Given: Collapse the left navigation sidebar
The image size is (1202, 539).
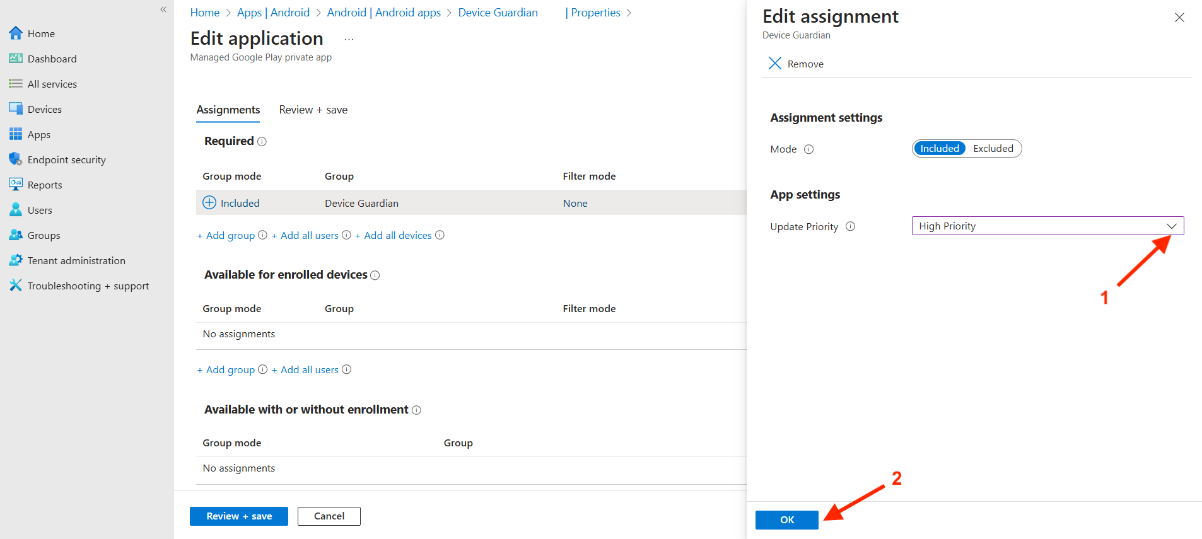Looking at the screenshot, I should coord(163,9).
